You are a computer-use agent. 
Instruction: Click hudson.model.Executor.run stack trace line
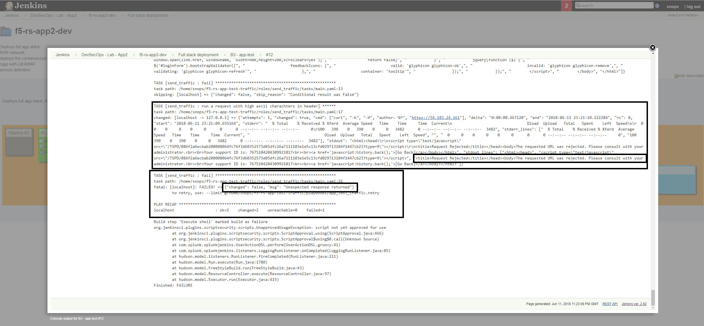click(x=225, y=279)
